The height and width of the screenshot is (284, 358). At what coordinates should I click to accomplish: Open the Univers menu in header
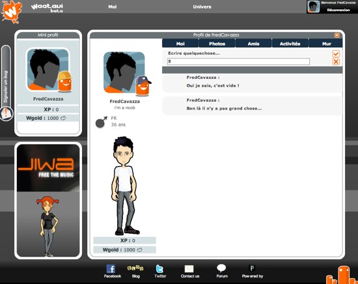point(202,7)
